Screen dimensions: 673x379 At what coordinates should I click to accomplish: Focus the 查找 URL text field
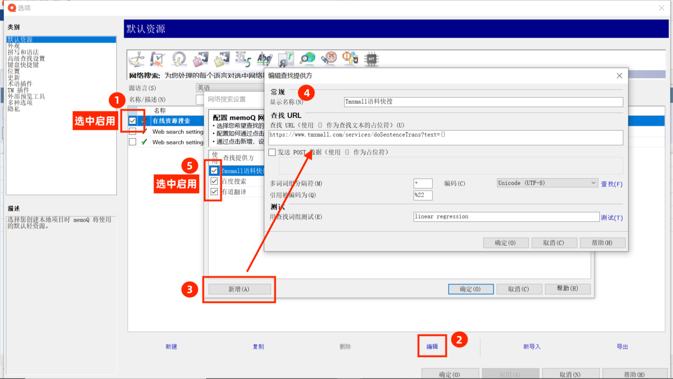tap(446, 138)
